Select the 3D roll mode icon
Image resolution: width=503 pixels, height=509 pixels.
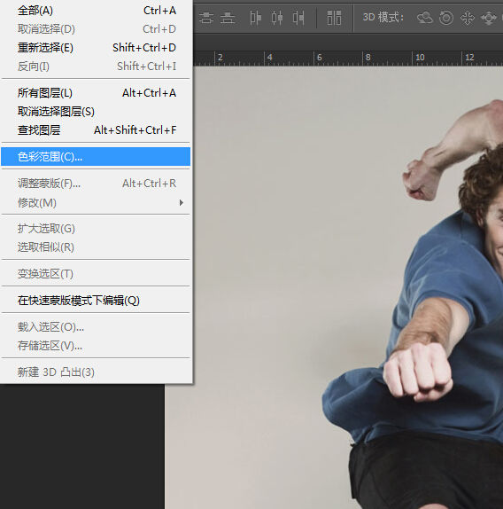tap(446, 18)
